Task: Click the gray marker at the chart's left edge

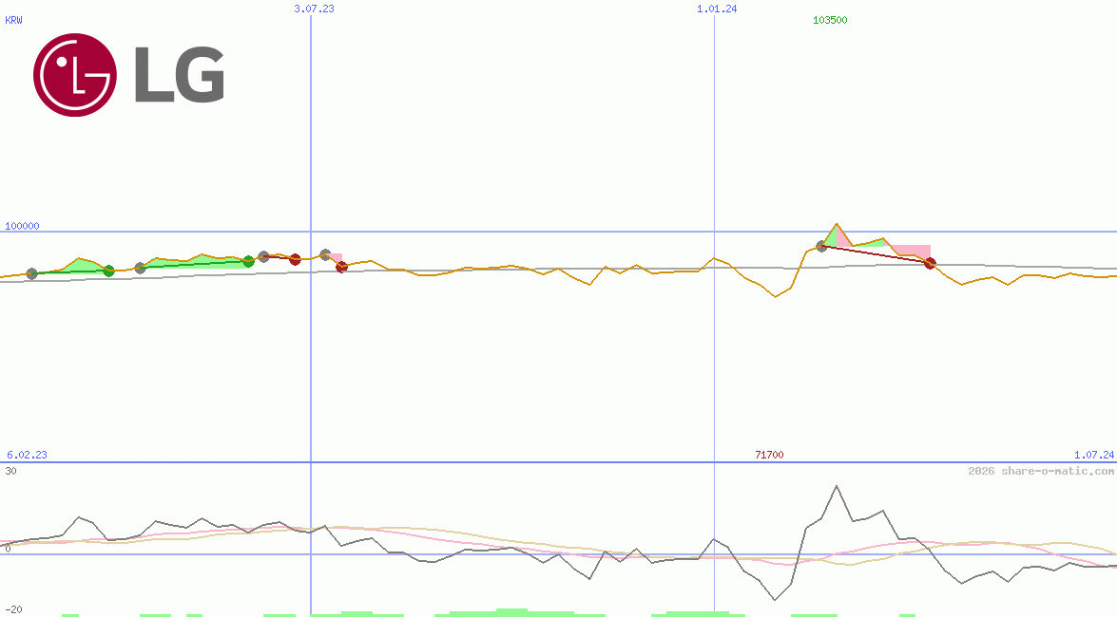Action: point(32,273)
